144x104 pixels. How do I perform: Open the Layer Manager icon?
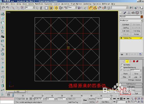point(141,8)
